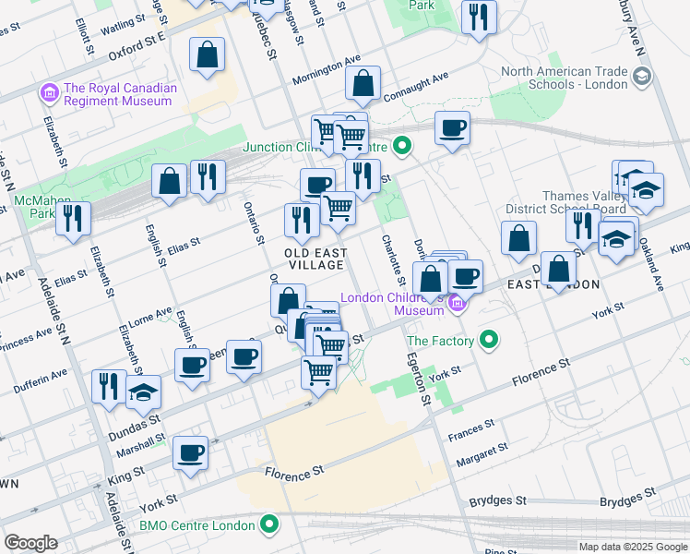Click the Margaret St street label
This screenshot has width=690, height=554.
482,455
